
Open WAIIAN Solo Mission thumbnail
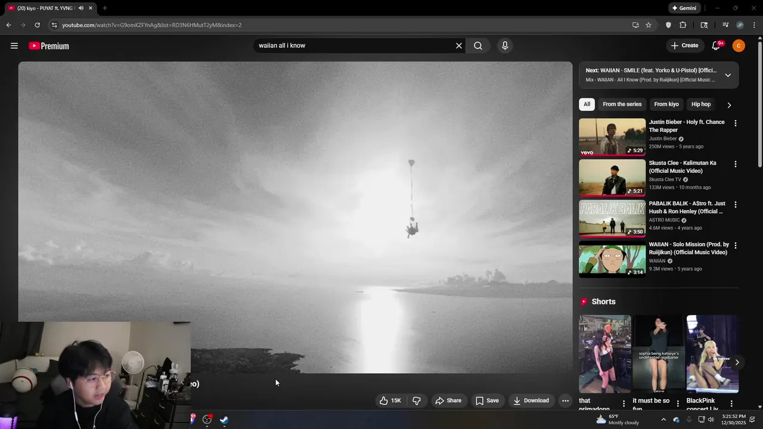coord(612,259)
